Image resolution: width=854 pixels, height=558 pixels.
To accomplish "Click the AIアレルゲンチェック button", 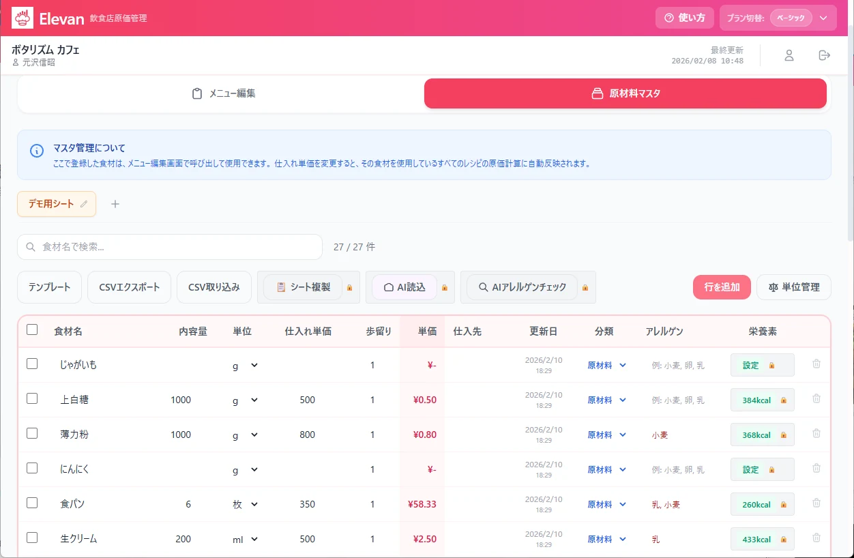I will (x=522, y=287).
